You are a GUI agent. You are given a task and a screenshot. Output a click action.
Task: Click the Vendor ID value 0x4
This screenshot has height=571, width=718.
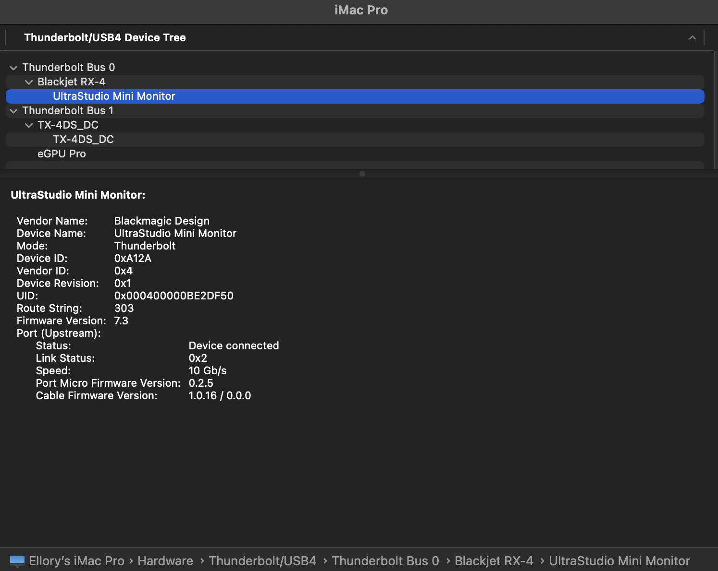124,271
